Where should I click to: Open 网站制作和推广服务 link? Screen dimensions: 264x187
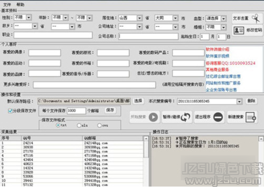click(223, 83)
